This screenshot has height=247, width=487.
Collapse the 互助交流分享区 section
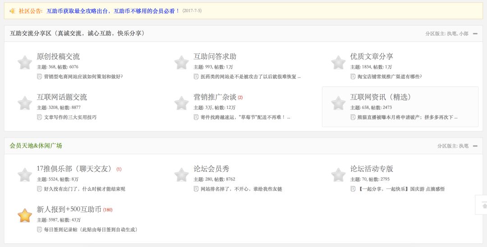click(x=475, y=33)
